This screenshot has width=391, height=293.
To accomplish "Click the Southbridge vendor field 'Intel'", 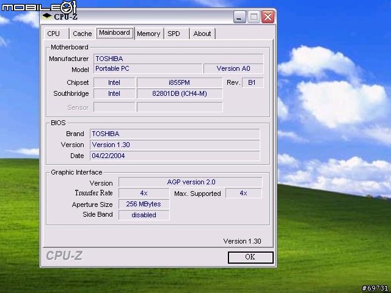I will (114, 93).
